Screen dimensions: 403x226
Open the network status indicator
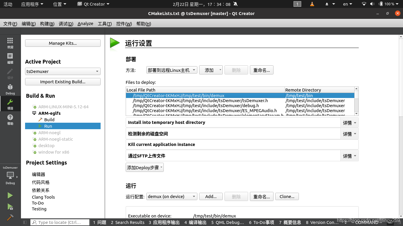[x=364, y=4]
